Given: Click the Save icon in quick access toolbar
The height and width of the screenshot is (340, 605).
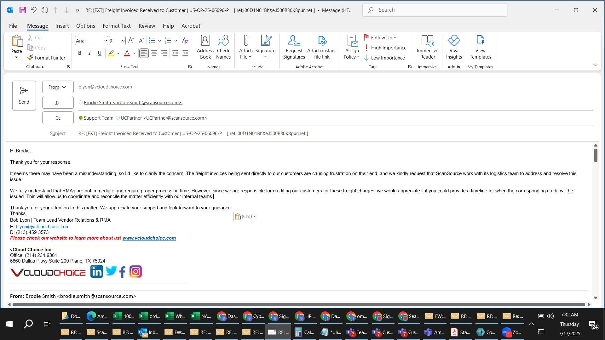Looking at the screenshot, I should pyautogui.click(x=22, y=10).
